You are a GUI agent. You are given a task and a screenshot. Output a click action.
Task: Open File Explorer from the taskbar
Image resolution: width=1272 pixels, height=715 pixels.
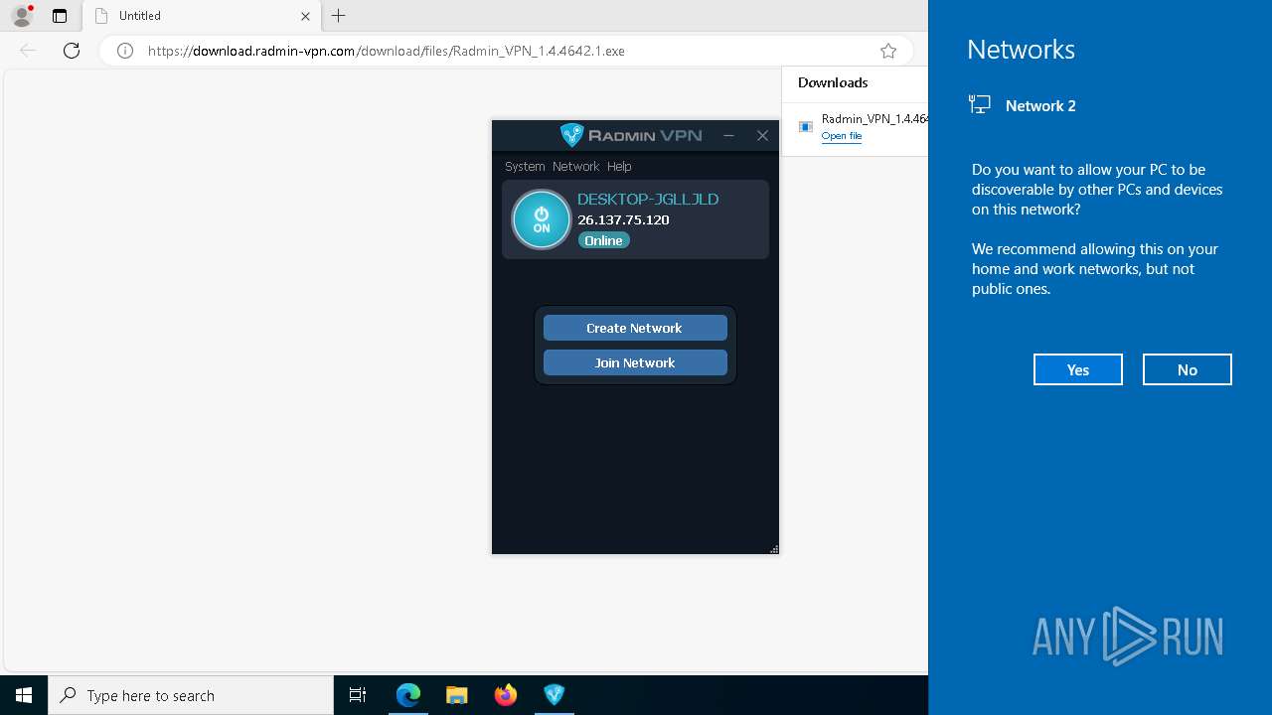[457, 695]
